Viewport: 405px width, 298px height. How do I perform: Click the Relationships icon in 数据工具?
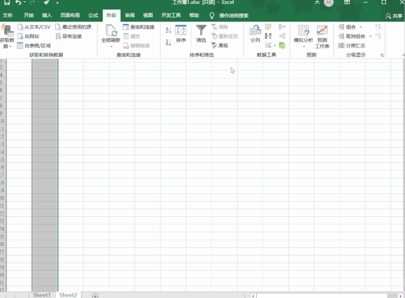click(x=282, y=36)
